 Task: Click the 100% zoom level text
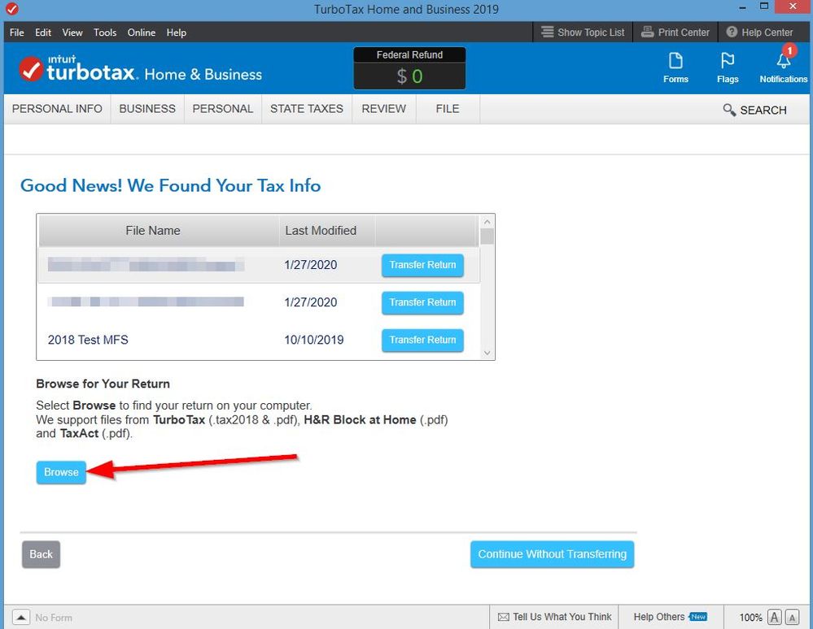[750, 617]
